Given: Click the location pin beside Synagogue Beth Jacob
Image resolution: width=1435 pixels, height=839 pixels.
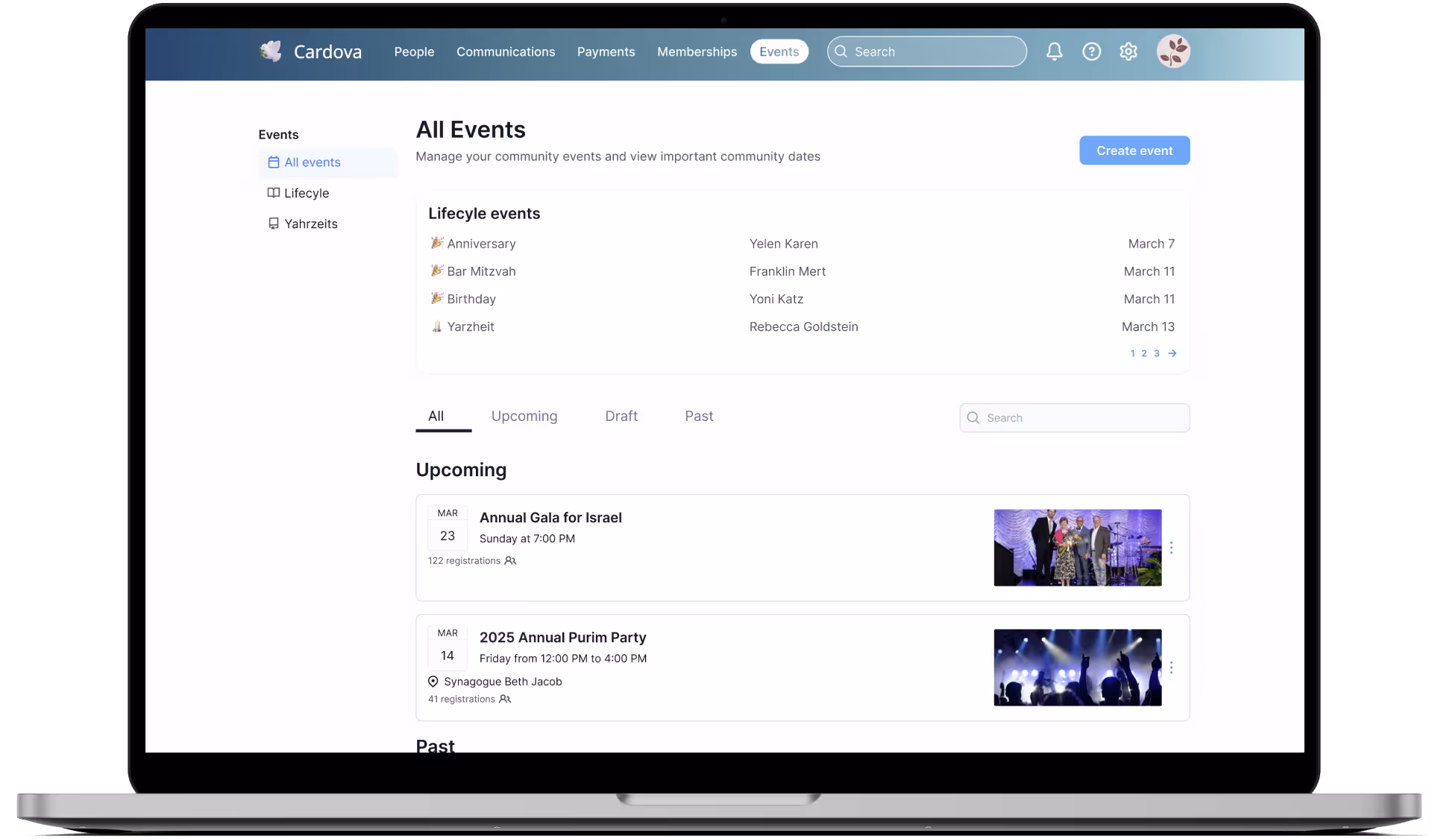Looking at the screenshot, I should click(x=433, y=682).
